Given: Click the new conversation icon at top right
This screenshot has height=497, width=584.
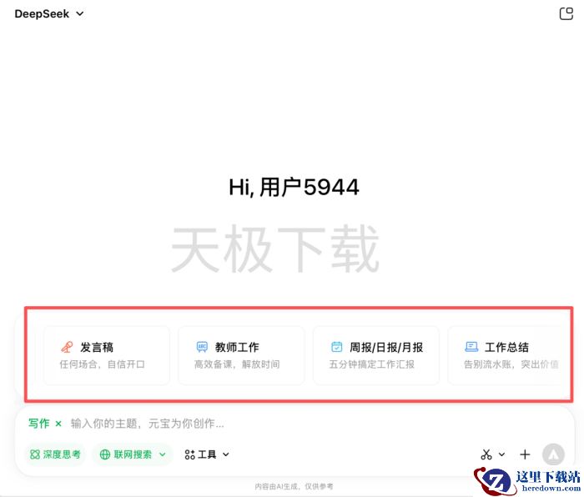Looking at the screenshot, I should point(566,14).
